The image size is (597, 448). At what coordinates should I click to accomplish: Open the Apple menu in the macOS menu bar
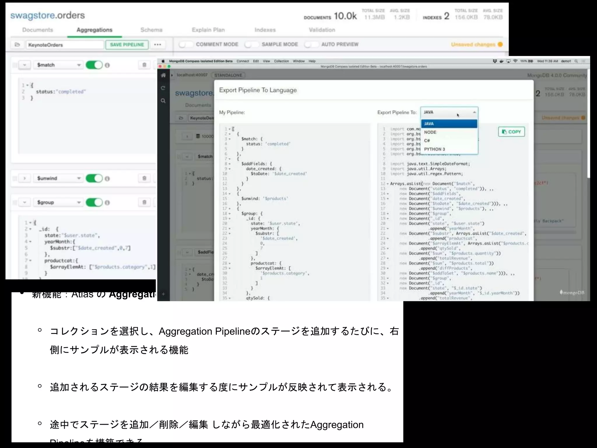(x=163, y=61)
